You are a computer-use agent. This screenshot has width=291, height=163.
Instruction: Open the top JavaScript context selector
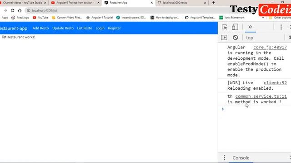(250, 38)
